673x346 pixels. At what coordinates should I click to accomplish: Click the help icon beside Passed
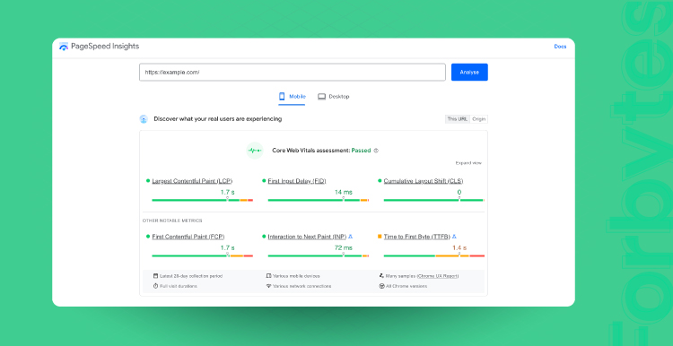coord(376,151)
